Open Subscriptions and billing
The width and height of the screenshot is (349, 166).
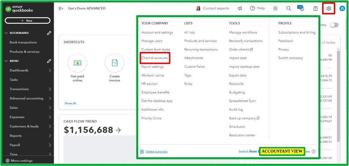point(297,32)
